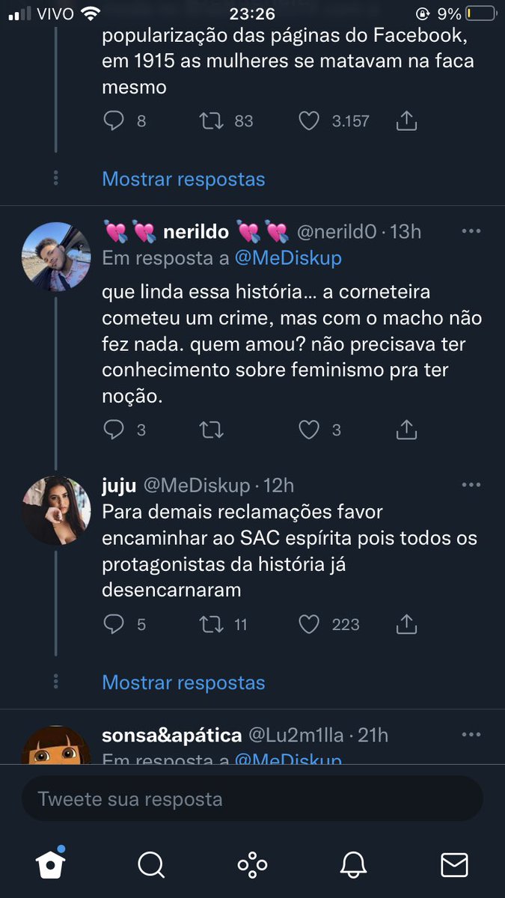505x898 pixels.
Task: Tap the Tweete sua resposta field
Action: pos(252,798)
